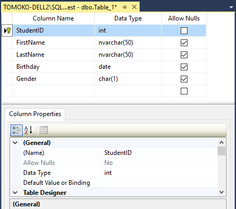Click the Property Pages toolbar icon
This screenshot has width=236, height=209.
pyautogui.click(x=44, y=130)
